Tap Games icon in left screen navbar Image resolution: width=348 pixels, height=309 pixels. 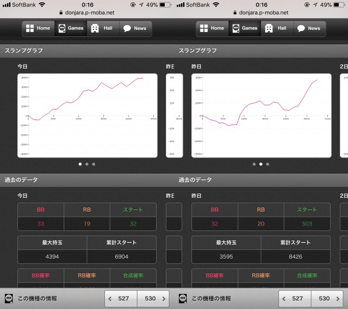[62, 28]
